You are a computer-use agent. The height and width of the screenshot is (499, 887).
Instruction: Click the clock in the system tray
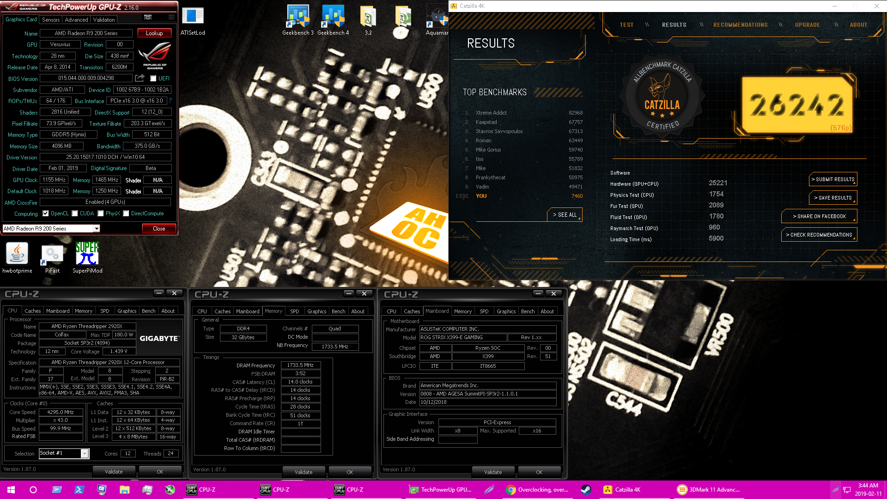(868, 490)
